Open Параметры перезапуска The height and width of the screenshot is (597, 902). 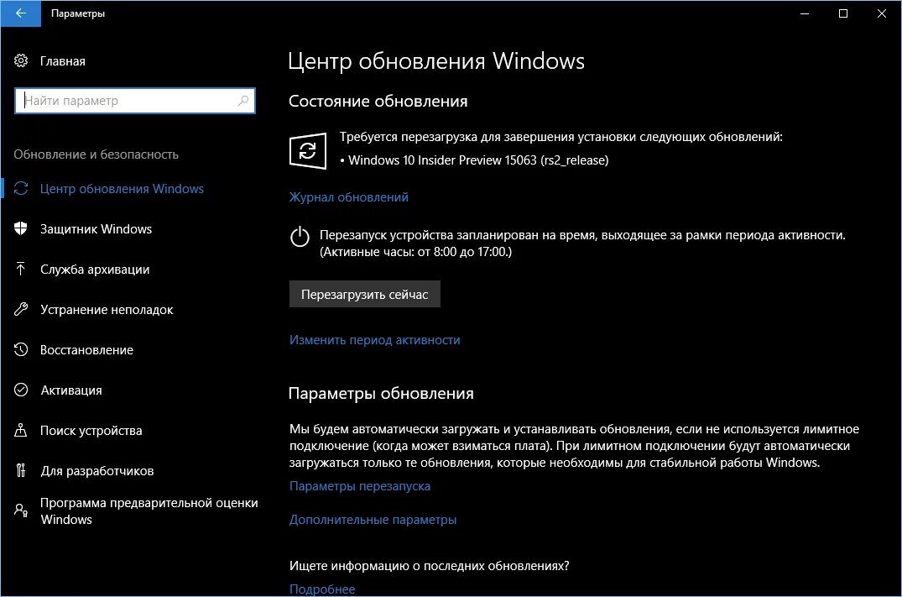tap(359, 485)
